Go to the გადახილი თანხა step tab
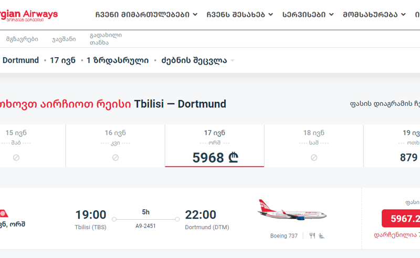The height and width of the screenshot is (258, 420). [106, 39]
